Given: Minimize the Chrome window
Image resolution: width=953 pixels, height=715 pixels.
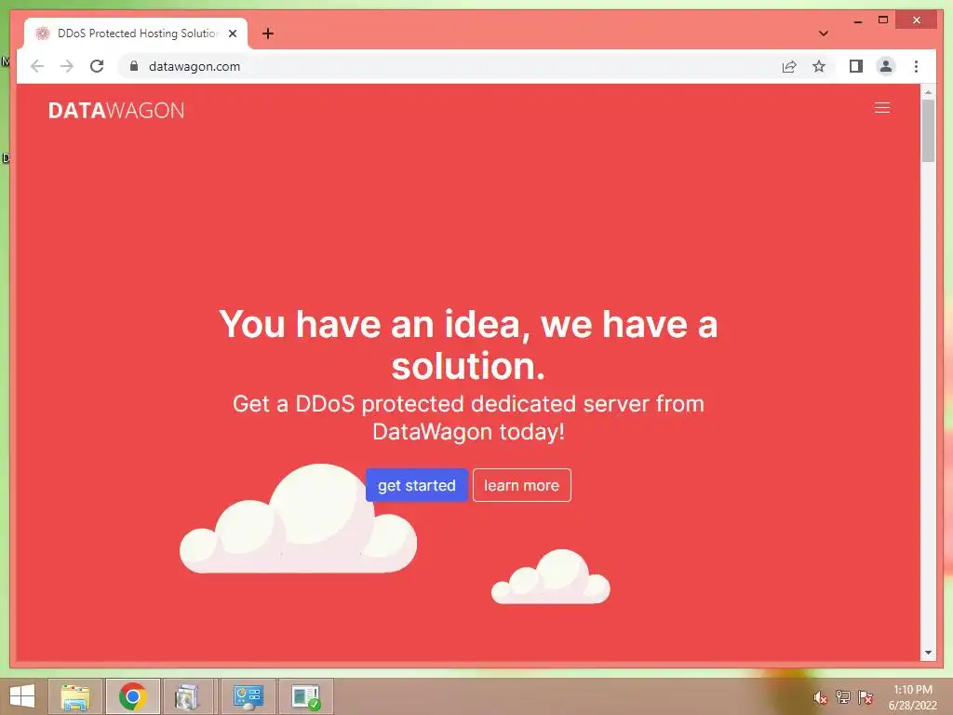Looking at the screenshot, I should tap(857, 20).
